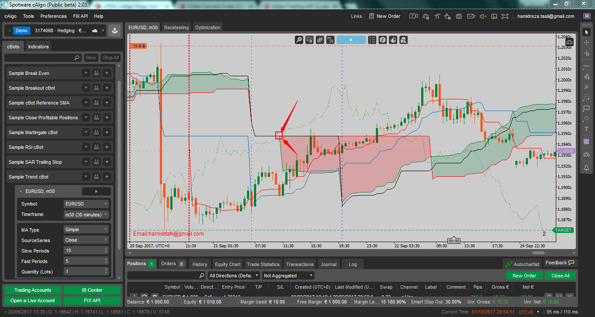Toggle sound speaker icon
This screenshot has width=595, height=317.
click(483, 16)
